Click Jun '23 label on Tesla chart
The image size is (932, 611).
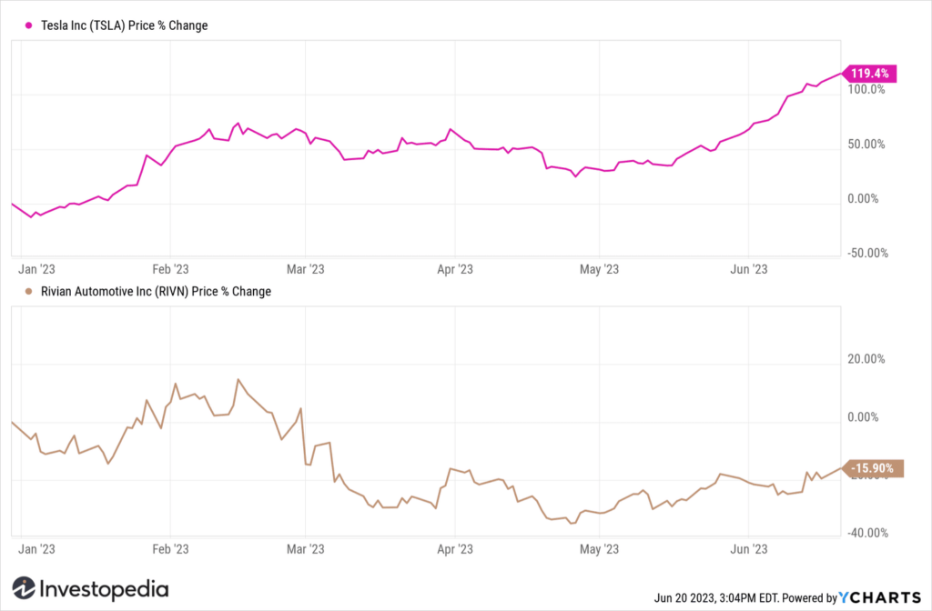point(748,269)
